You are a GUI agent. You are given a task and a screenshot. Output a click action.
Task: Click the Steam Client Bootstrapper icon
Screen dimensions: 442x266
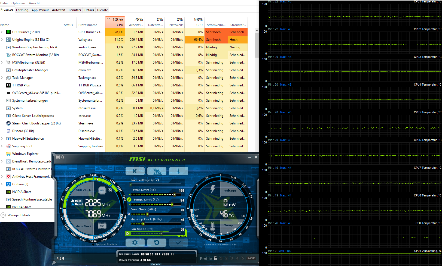8,123
